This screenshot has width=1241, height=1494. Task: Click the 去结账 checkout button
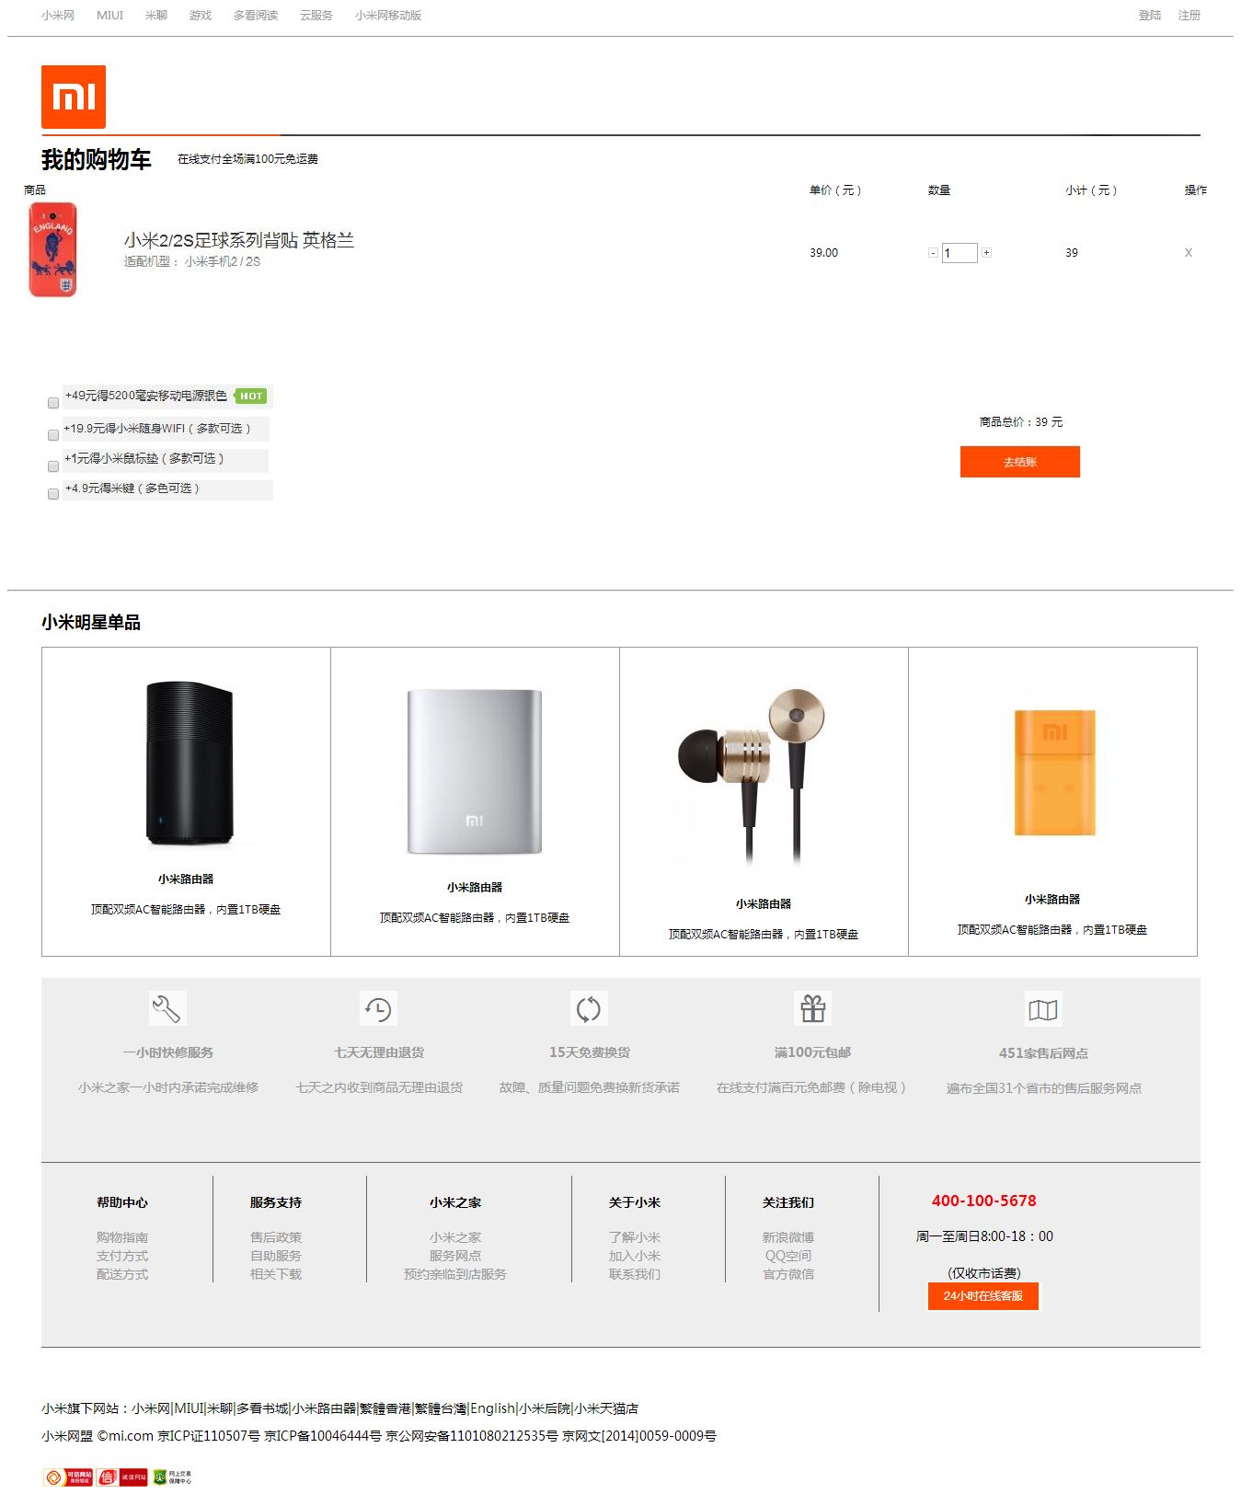[1020, 462]
